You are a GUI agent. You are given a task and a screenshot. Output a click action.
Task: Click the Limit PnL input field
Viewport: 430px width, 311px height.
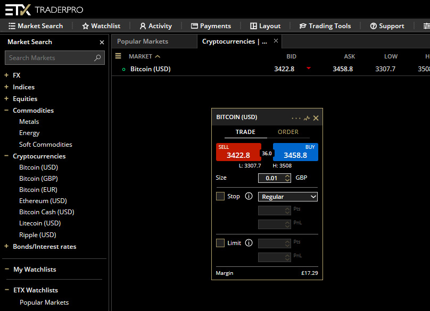(274, 257)
